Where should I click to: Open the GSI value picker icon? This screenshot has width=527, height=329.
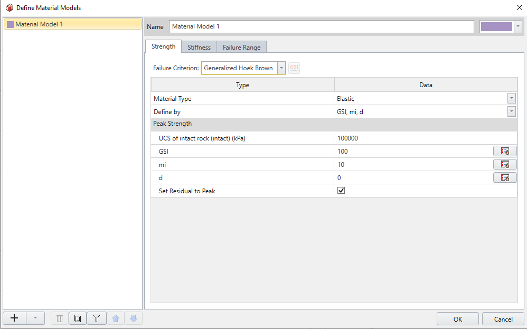click(x=505, y=151)
